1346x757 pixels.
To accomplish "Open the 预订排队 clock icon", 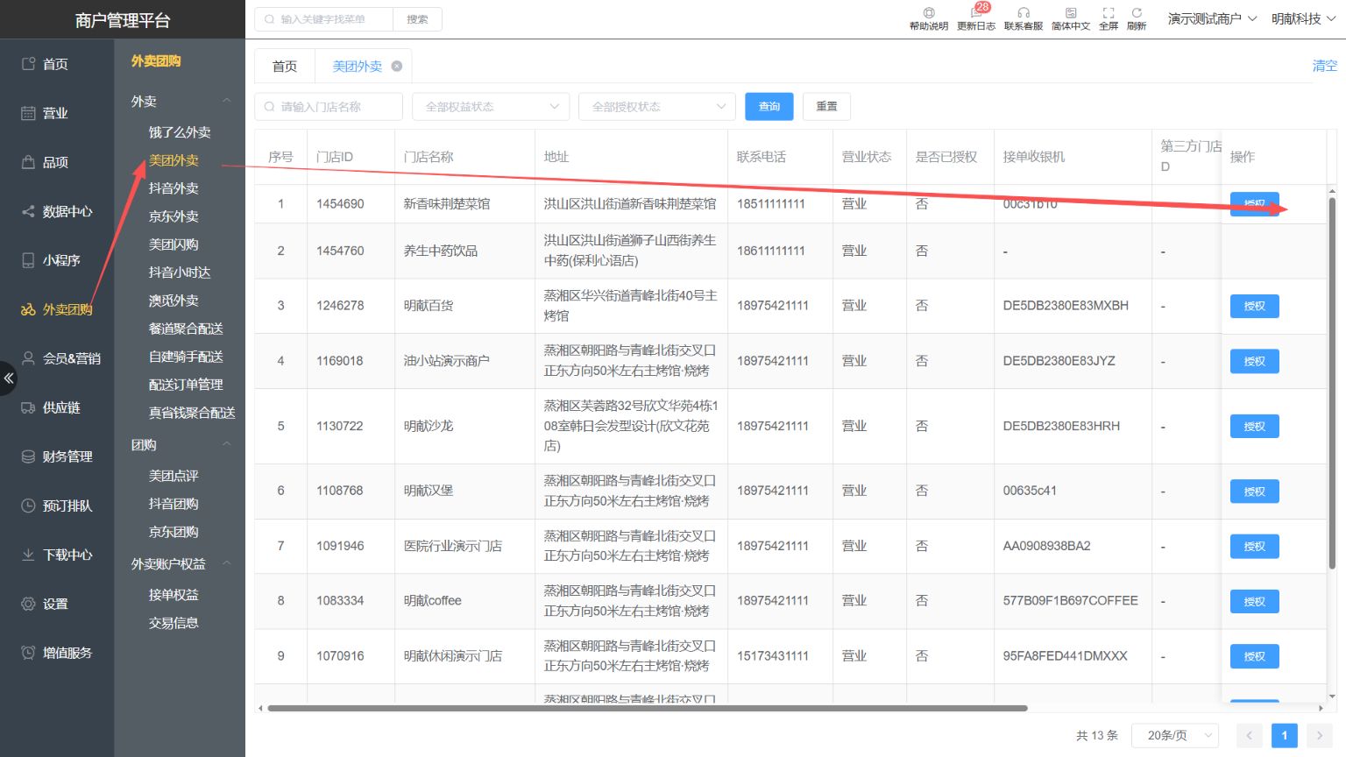I will (x=28, y=506).
